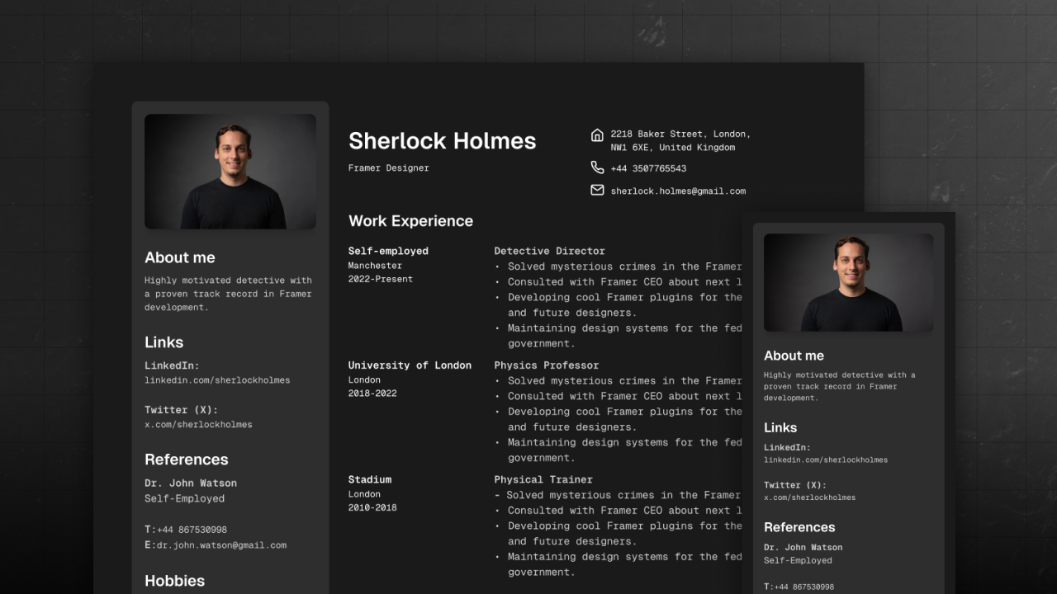Select University of London employer entry
Viewport: 1057px width, 594px height.
tap(410, 365)
